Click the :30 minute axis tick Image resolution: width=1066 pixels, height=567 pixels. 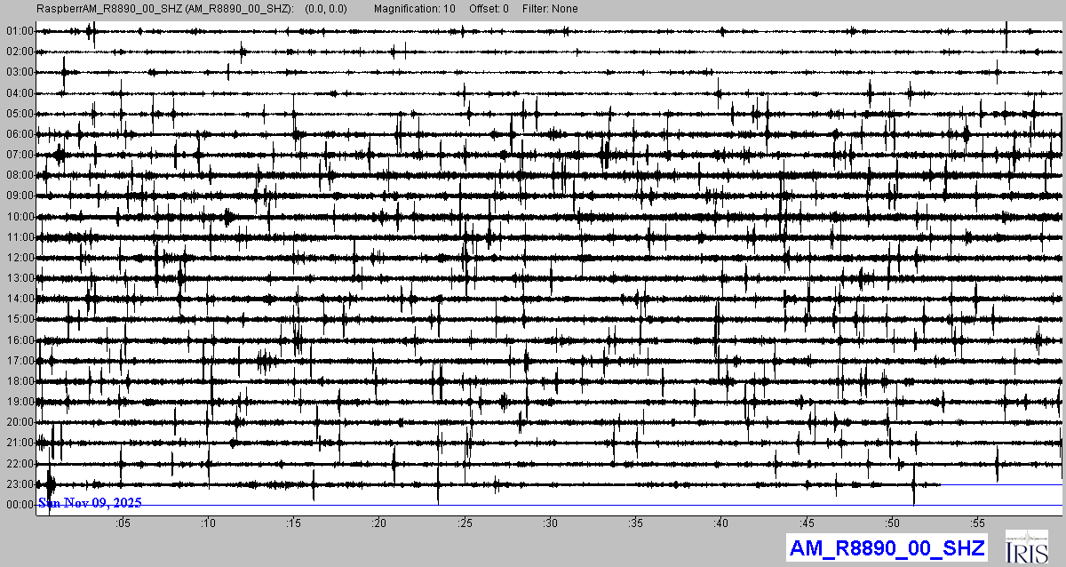click(x=551, y=523)
